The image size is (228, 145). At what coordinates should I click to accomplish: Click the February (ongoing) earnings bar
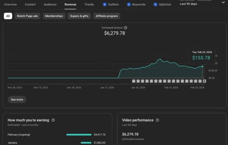[x=79, y=135]
